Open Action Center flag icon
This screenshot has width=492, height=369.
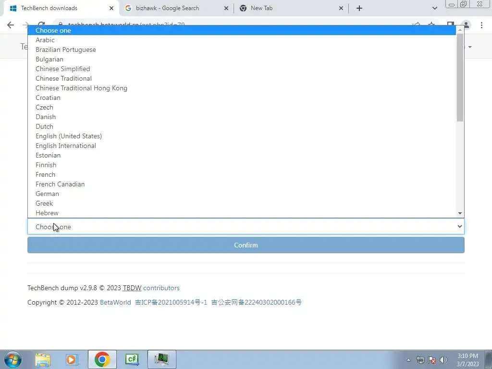pos(432,360)
